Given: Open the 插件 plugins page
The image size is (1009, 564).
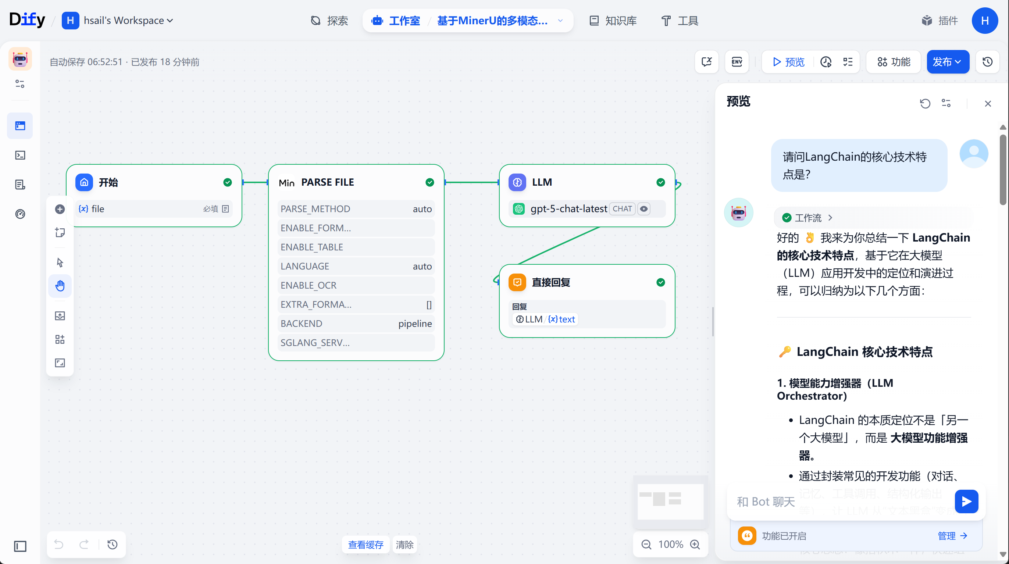Looking at the screenshot, I should tap(940, 20).
